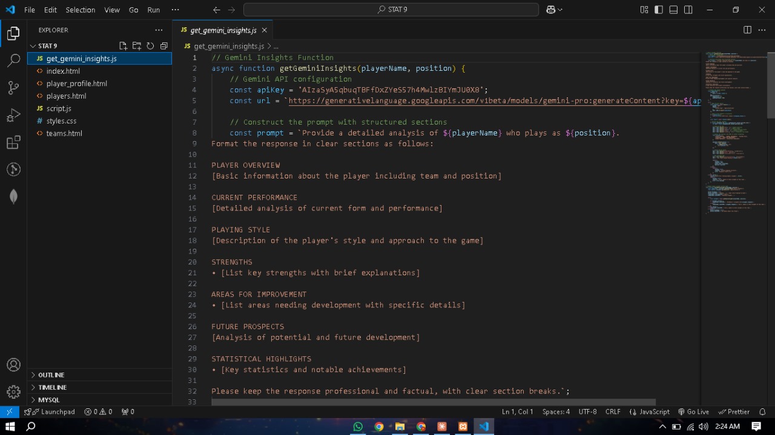The width and height of the screenshot is (775, 435).
Task: Expand breadcrumb ellipsis after get_gemini_insights.js
Action: [x=276, y=46]
